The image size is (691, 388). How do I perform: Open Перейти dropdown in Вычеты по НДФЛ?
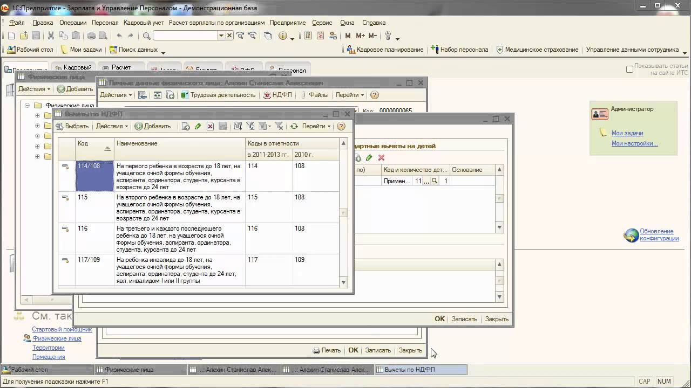click(x=316, y=126)
